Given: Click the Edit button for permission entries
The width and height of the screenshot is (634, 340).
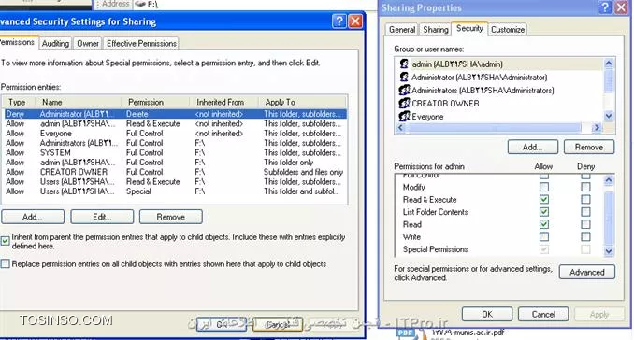Looking at the screenshot, I should (x=102, y=217).
